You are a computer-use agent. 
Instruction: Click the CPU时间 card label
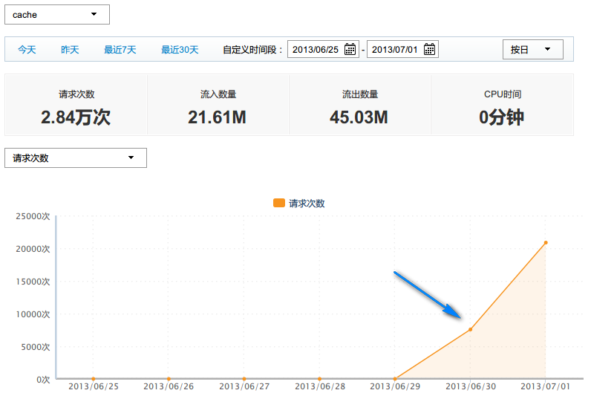503,94
